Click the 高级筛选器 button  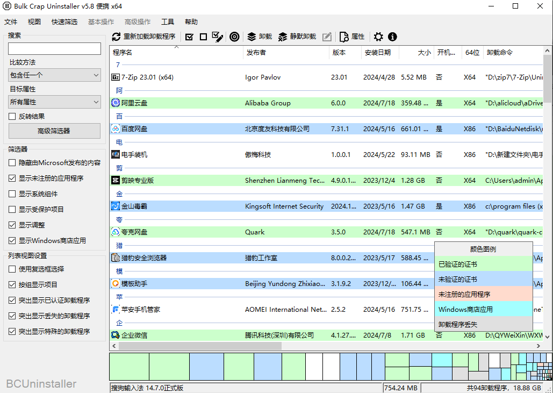pos(54,131)
